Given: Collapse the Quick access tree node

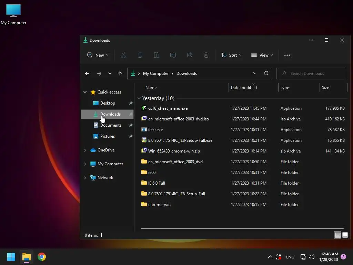Looking at the screenshot, I should click(85, 92).
